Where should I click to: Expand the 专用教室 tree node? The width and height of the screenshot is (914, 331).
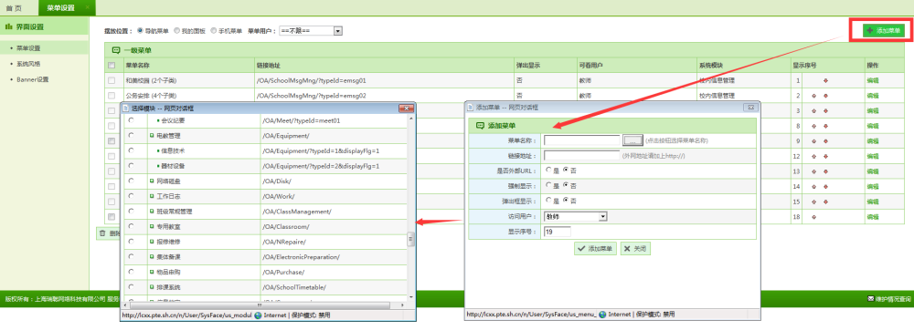(x=152, y=226)
